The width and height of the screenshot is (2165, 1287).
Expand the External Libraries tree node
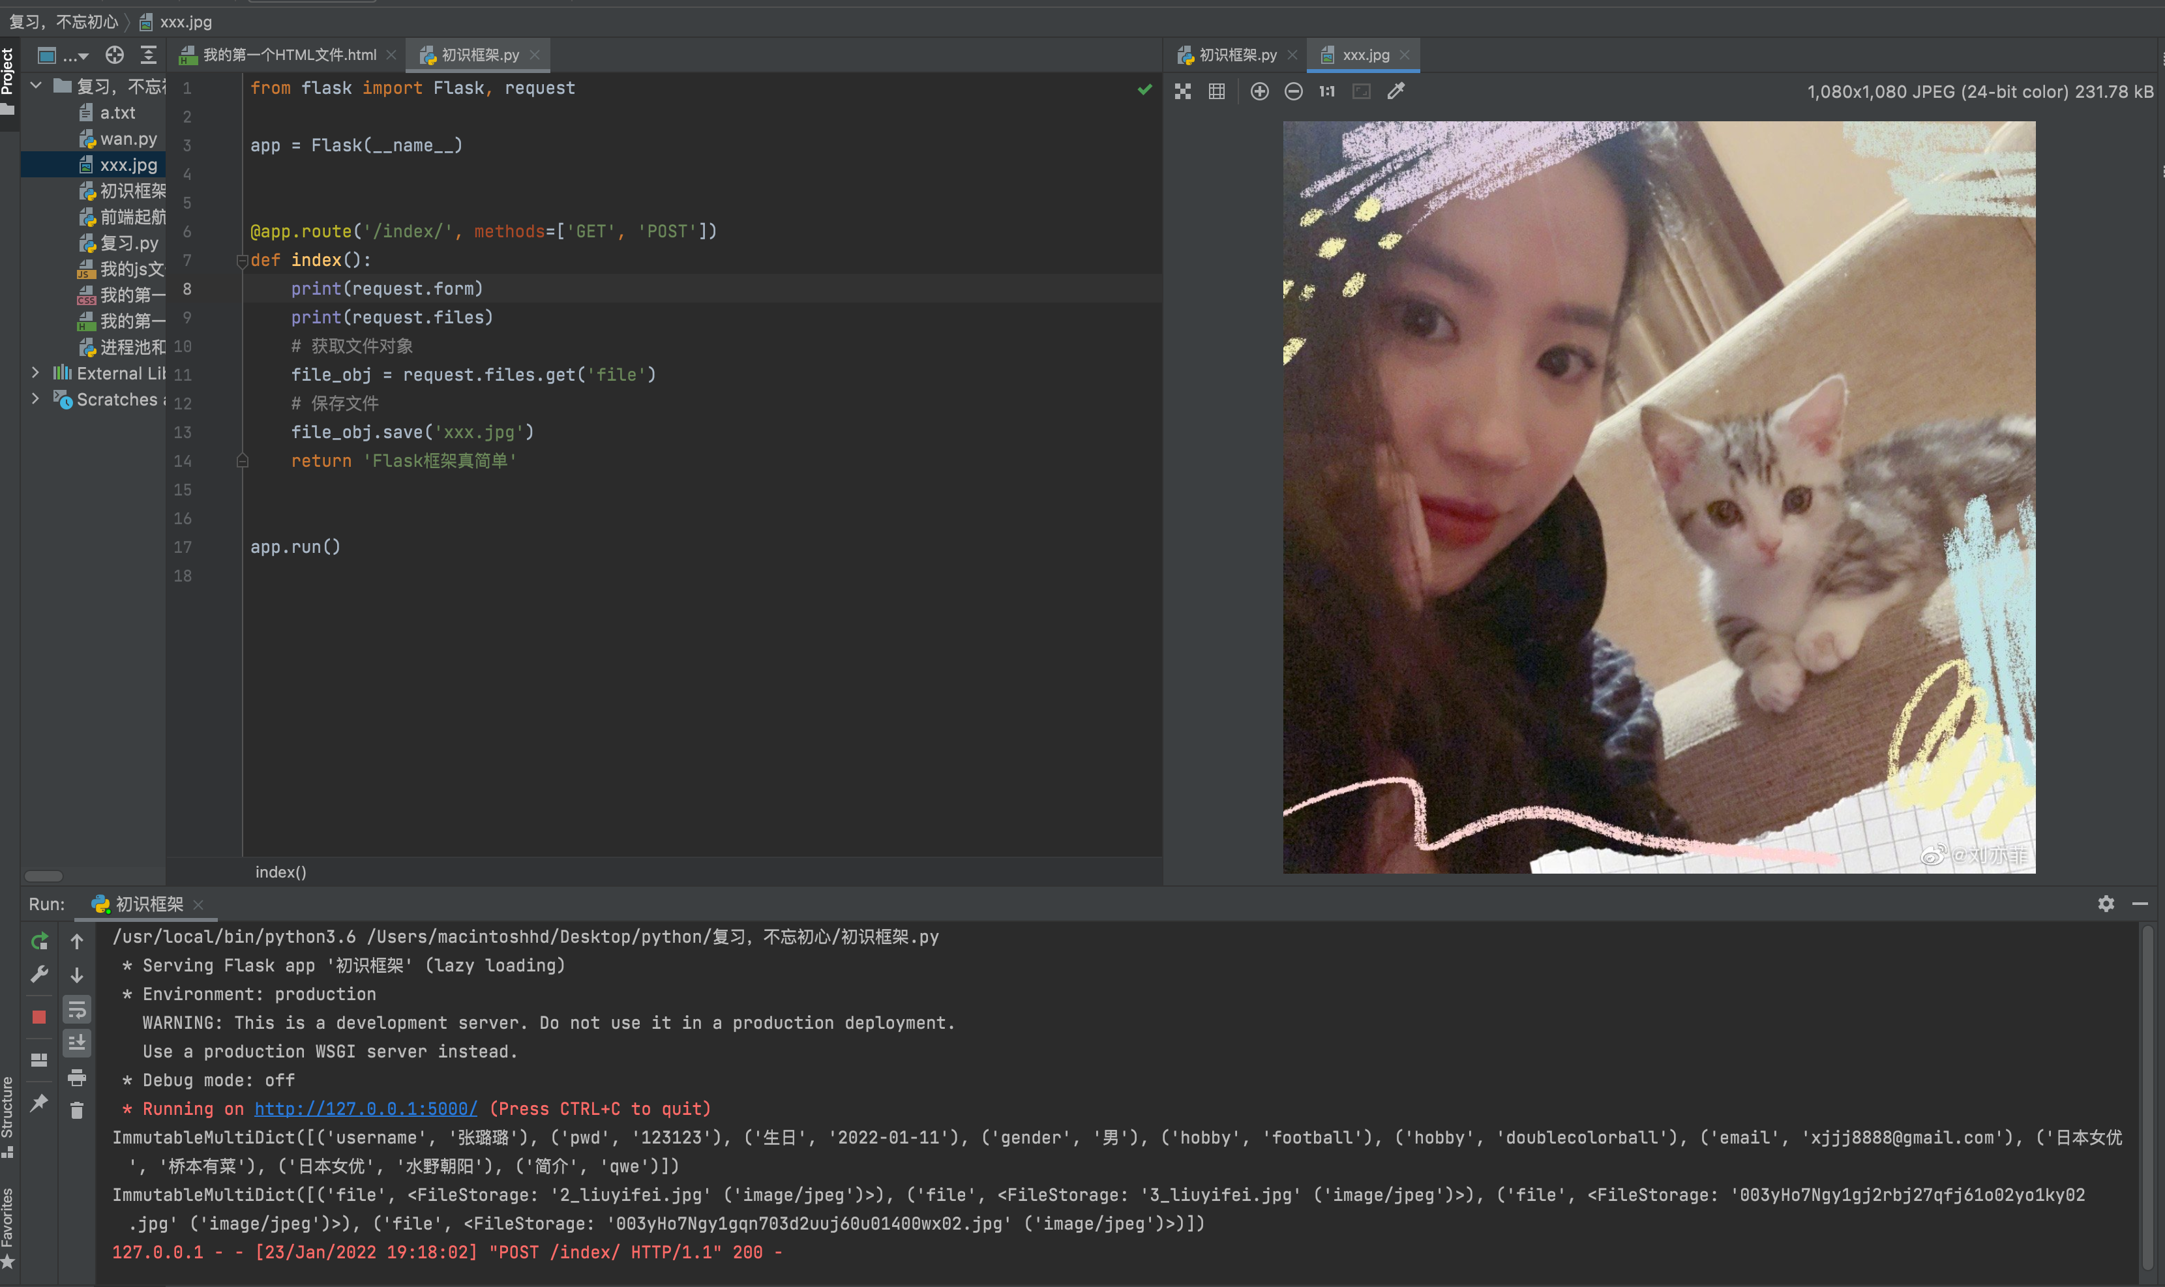pyautogui.click(x=35, y=373)
